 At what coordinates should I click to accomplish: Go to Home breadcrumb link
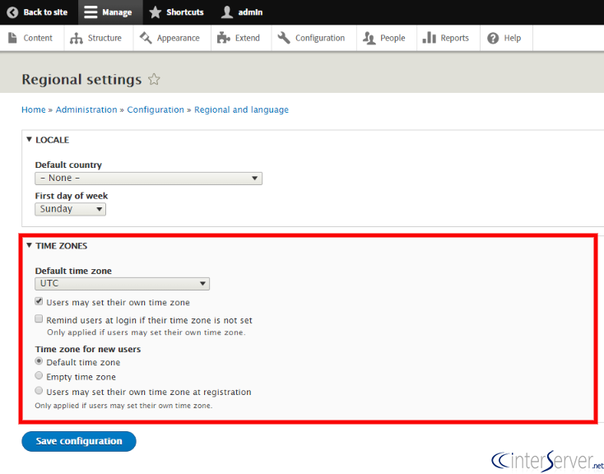[x=34, y=109]
